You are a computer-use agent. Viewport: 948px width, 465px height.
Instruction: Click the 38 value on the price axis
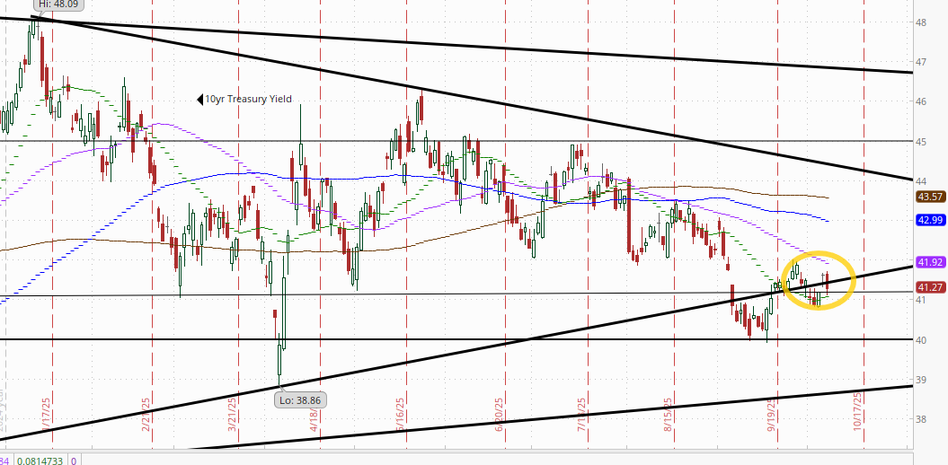click(922, 419)
